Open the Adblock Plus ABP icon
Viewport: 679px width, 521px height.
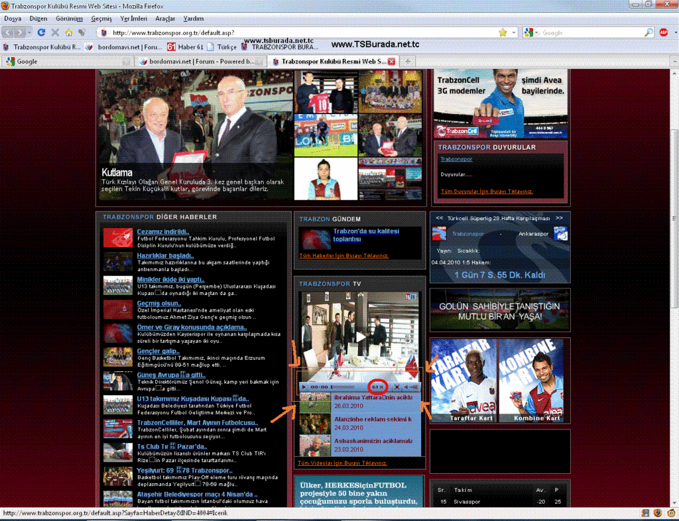pyautogui.click(x=663, y=32)
